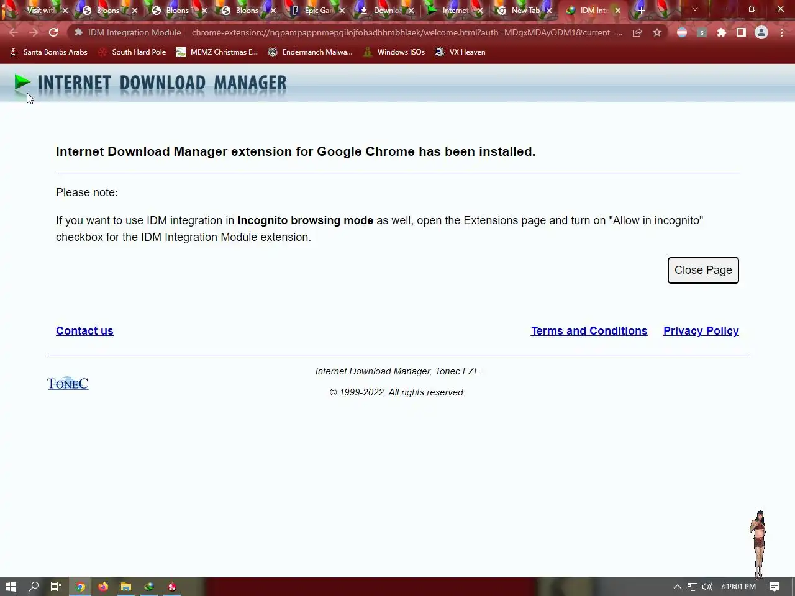795x596 pixels.
Task: Open the volume speaker tray icon
Action: (707, 587)
